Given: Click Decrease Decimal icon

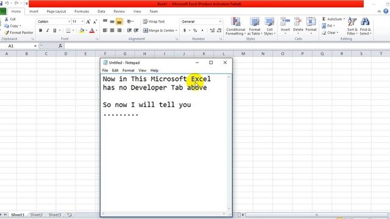Looking at the screenshot, I should click(x=219, y=30).
